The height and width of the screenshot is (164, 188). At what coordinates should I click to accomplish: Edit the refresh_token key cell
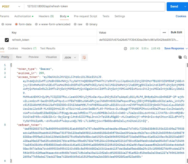[x=53, y=40]
